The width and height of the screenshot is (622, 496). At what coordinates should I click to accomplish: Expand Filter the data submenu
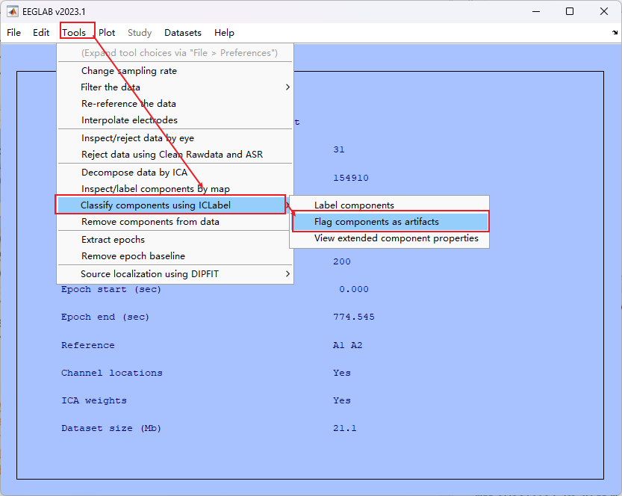click(175, 87)
